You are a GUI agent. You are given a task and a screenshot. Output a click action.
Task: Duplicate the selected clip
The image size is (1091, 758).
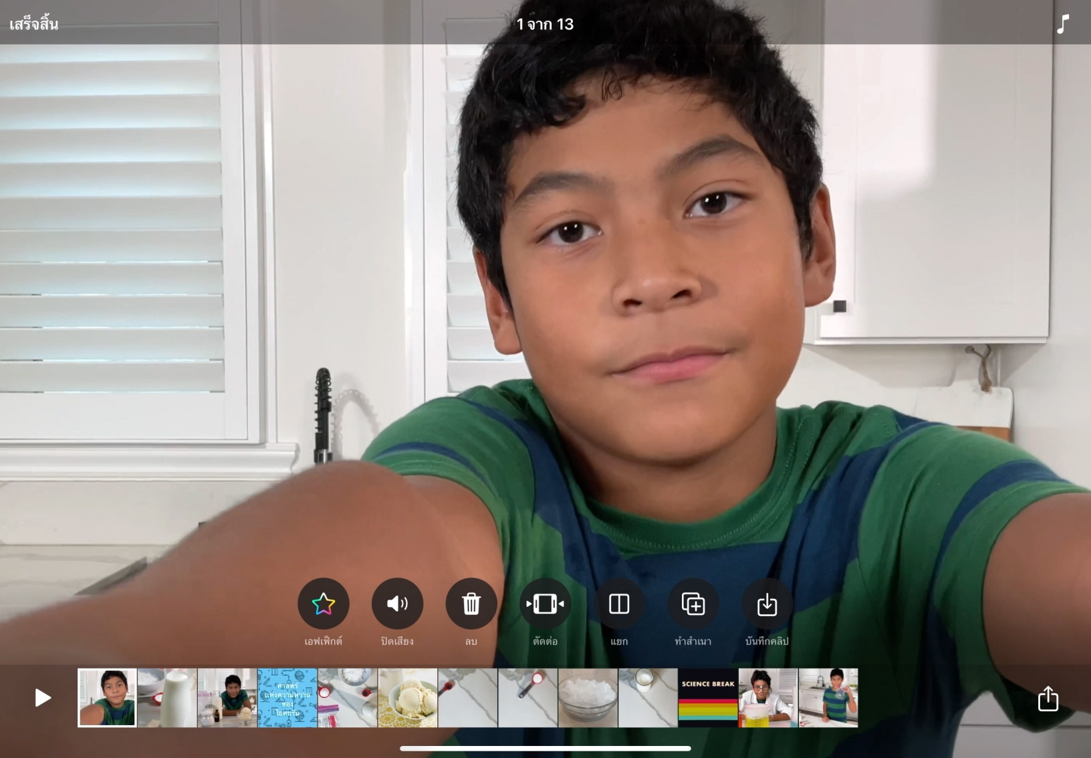[693, 604]
